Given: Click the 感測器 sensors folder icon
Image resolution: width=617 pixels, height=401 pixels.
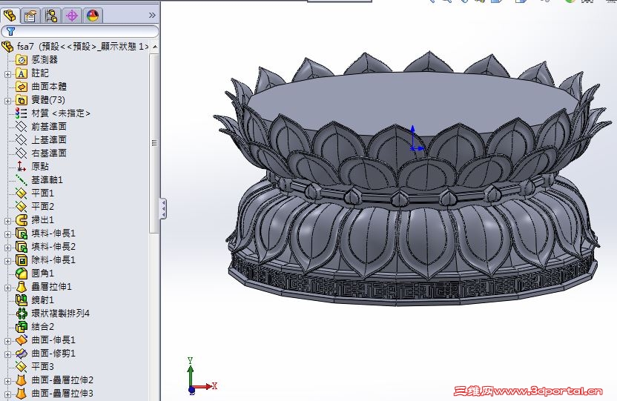Looking at the screenshot, I should tap(22, 60).
